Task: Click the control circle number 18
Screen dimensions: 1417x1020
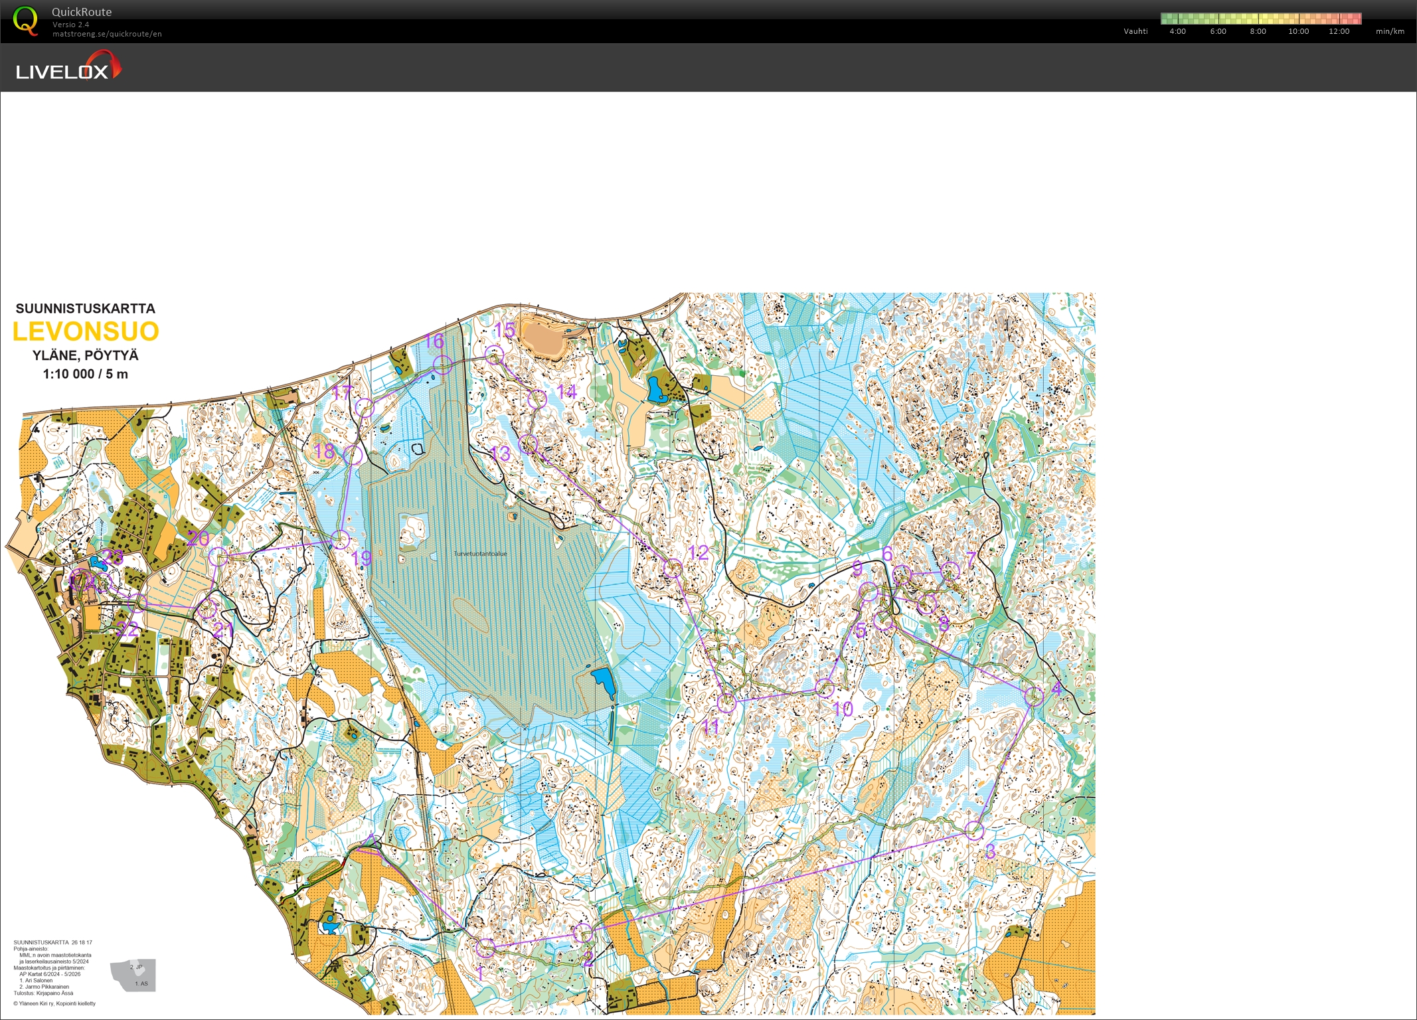Action: click(354, 456)
